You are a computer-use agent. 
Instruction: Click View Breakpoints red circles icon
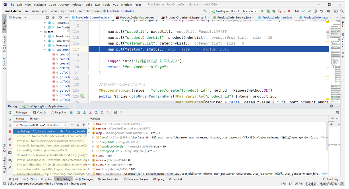coord(10,139)
